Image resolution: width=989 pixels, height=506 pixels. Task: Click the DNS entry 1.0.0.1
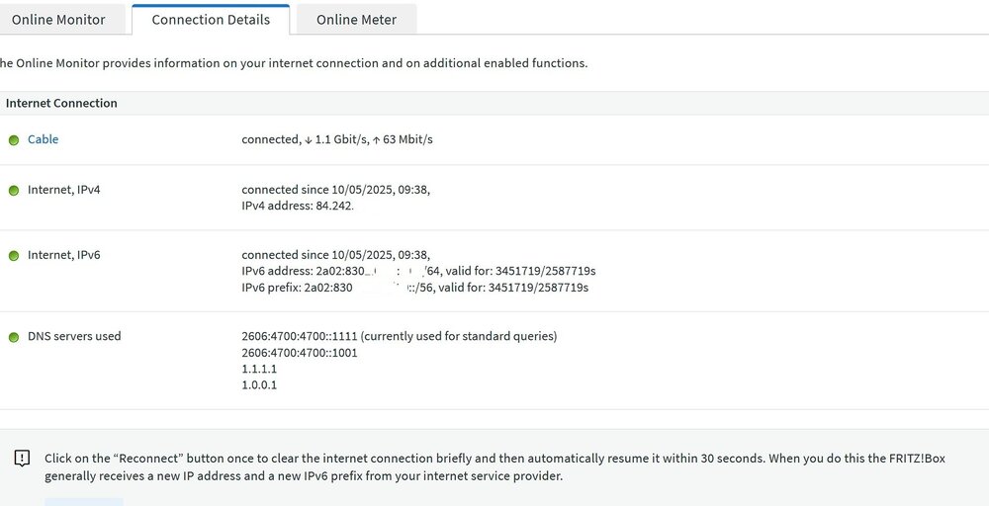pyautogui.click(x=259, y=385)
